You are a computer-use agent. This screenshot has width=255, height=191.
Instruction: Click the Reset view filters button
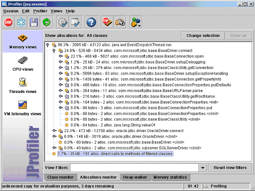tap(230, 168)
